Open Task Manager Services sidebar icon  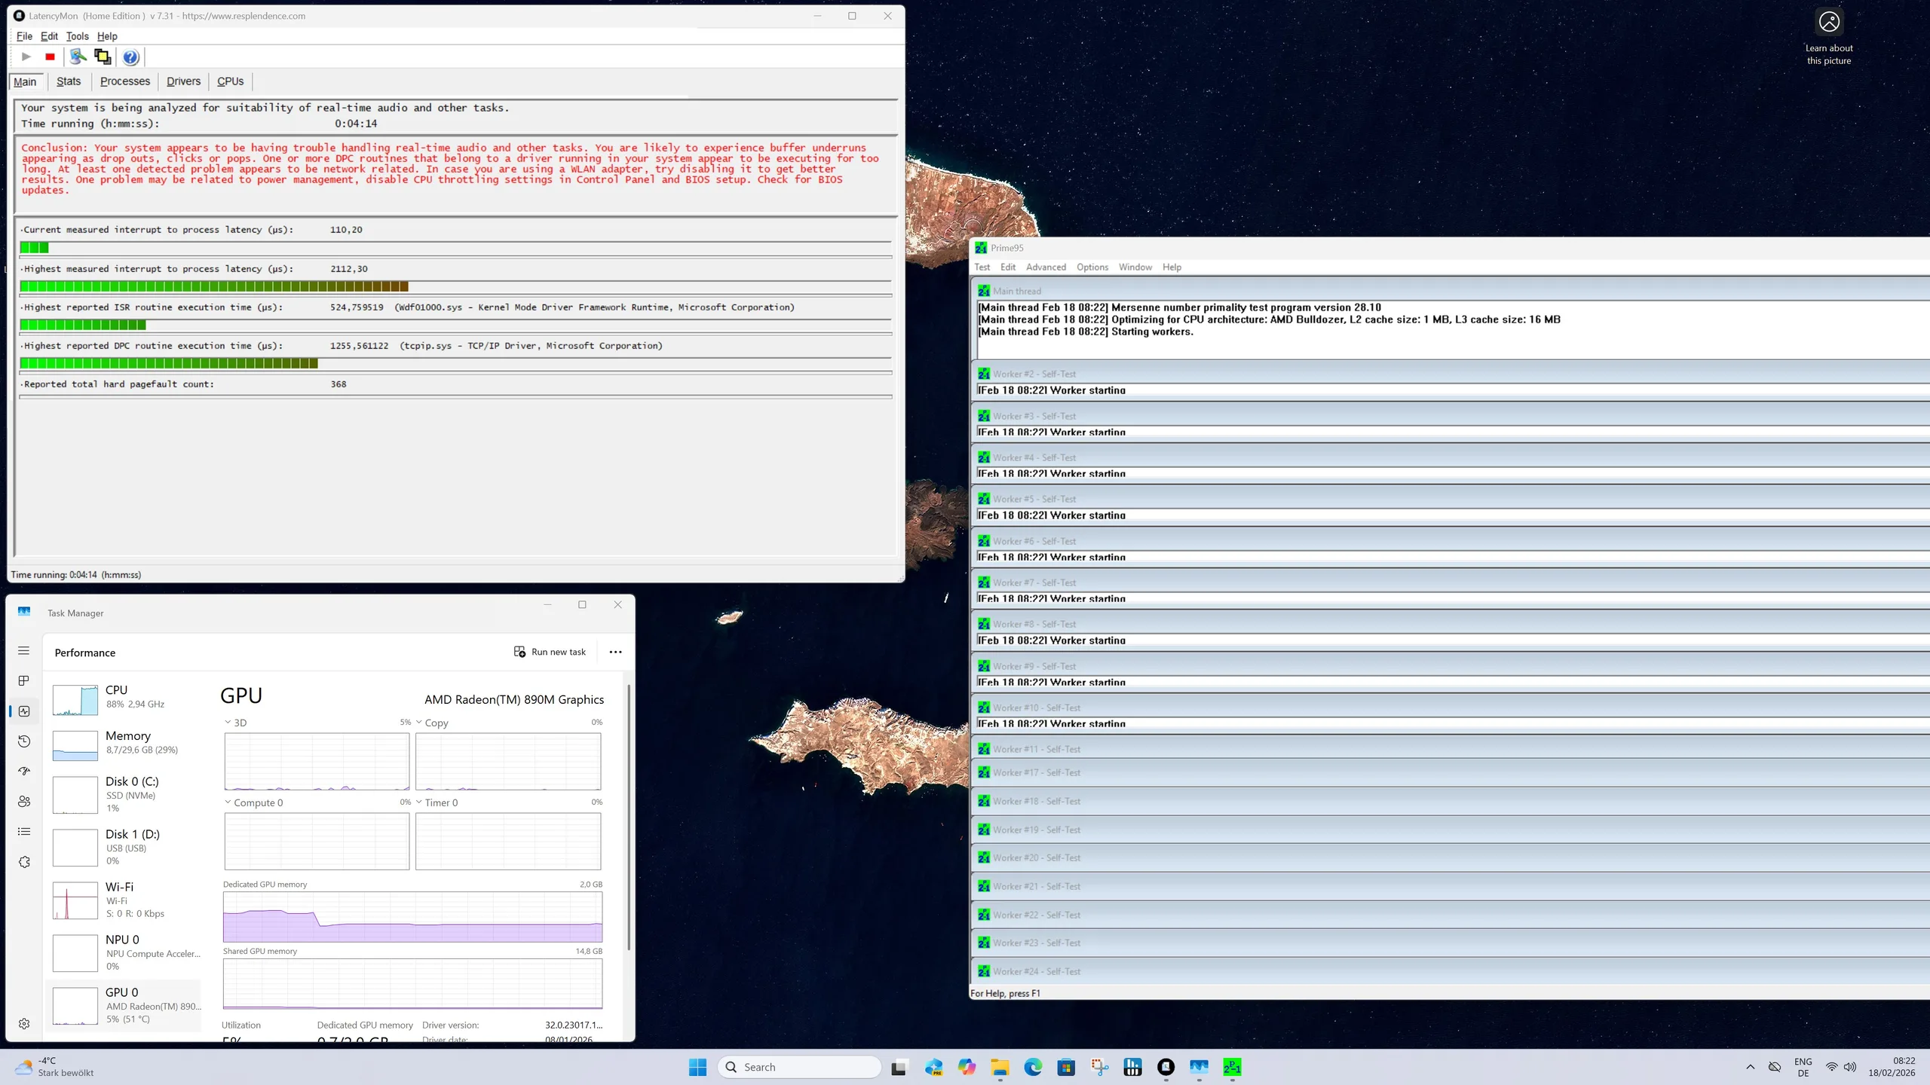pyautogui.click(x=24, y=862)
